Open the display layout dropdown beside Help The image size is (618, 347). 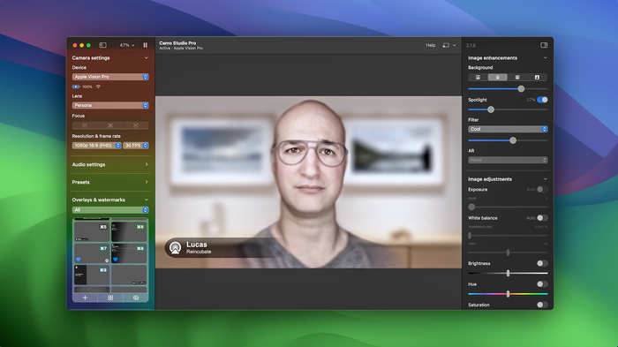point(449,45)
